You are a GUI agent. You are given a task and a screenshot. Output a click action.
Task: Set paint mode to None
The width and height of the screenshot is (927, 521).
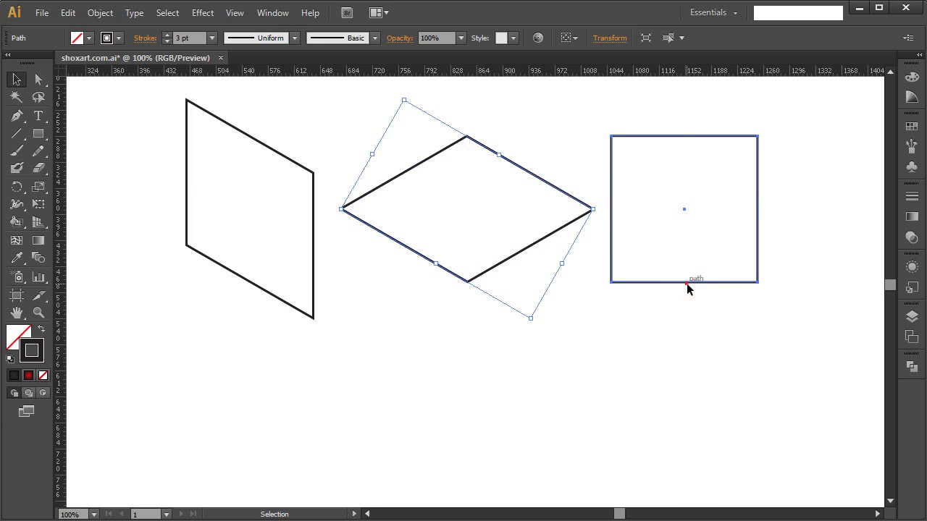coord(43,375)
